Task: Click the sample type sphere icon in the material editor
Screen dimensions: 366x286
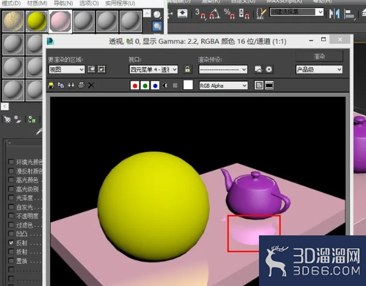Action: click(157, 15)
